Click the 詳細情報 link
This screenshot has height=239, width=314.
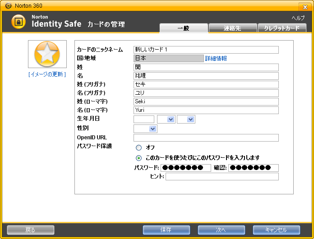pyautogui.click(x=216, y=59)
